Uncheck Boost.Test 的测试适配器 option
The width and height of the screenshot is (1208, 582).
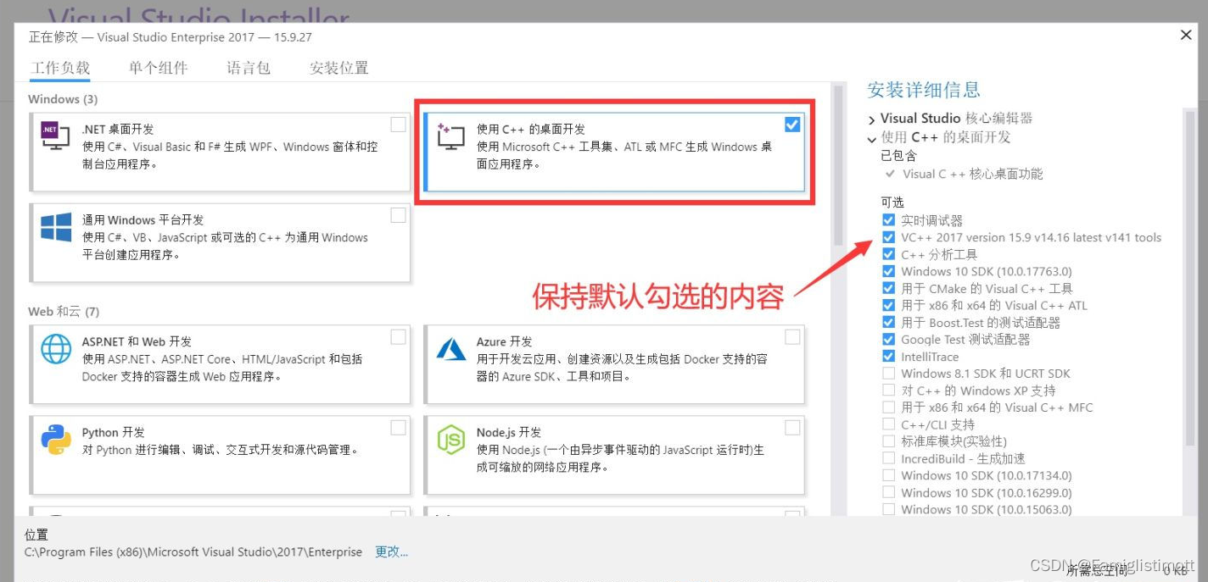888,322
